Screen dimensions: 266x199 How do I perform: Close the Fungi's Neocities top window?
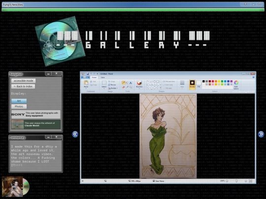coord(245,4)
